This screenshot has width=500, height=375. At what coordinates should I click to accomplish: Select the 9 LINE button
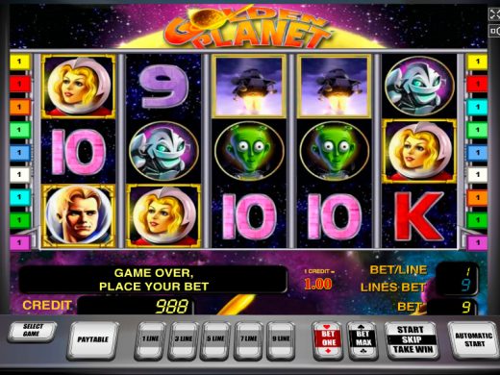tap(281, 340)
